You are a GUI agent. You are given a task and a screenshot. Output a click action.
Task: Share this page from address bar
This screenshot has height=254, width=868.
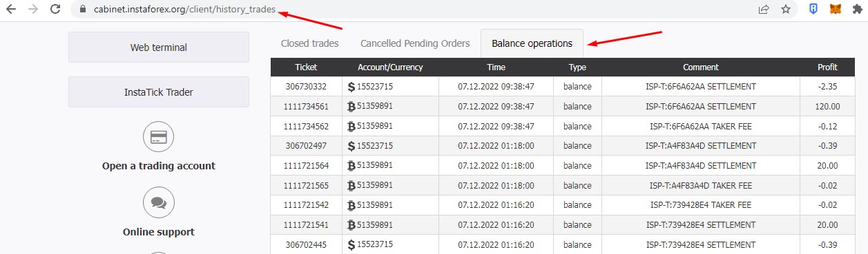tap(764, 10)
